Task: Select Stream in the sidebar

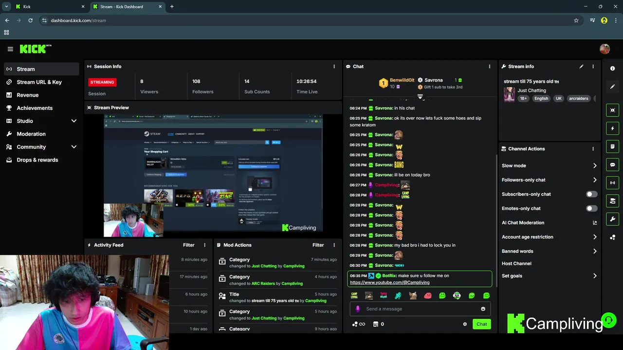Action: (x=41, y=69)
